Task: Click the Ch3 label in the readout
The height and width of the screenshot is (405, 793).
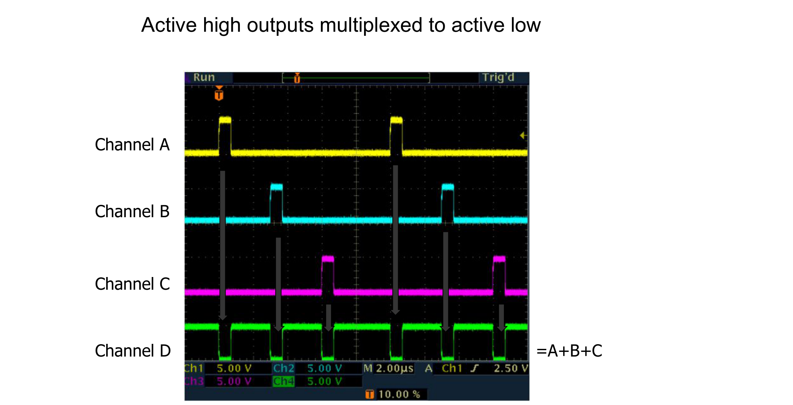Action: pos(194,381)
